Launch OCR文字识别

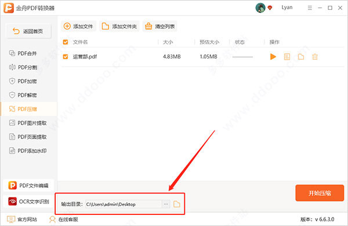pyautogui.click(x=28, y=202)
